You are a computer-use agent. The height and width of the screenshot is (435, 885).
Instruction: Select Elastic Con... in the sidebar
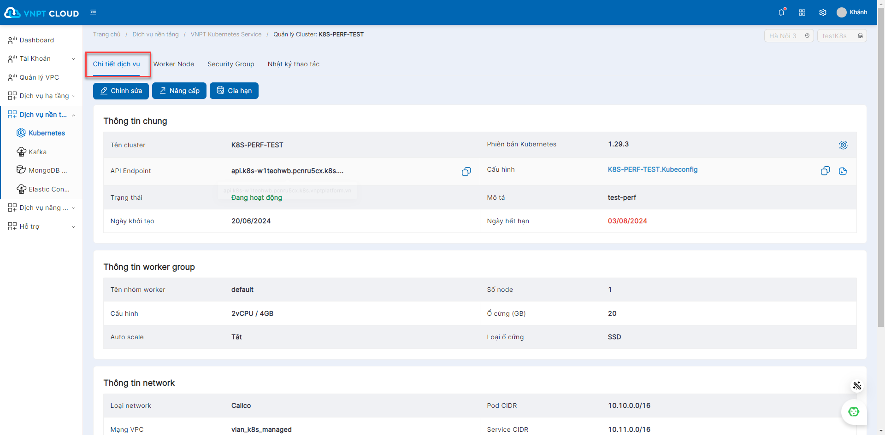tap(49, 189)
